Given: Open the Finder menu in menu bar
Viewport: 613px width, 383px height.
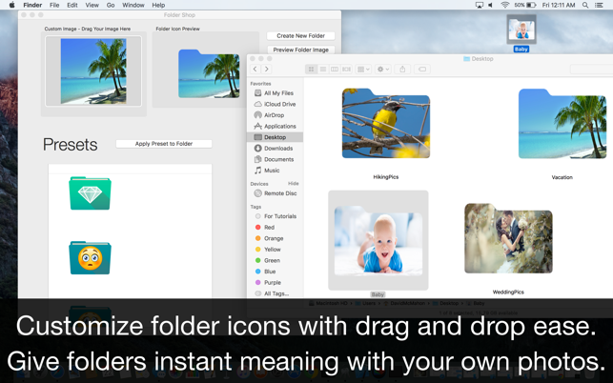Looking at the screenshot, I should tap(32, 5).
